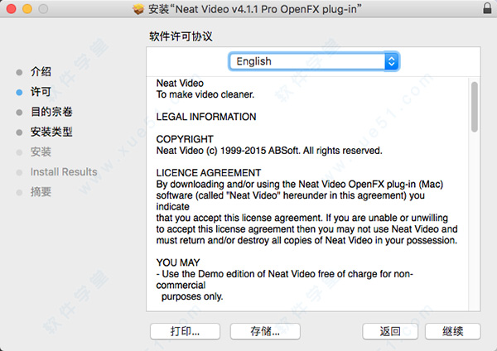Click the lock icon in title bar

(487, 8)
